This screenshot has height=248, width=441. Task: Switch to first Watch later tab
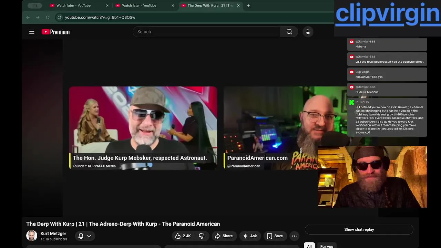pyautogui.click(x=79, y=6)
